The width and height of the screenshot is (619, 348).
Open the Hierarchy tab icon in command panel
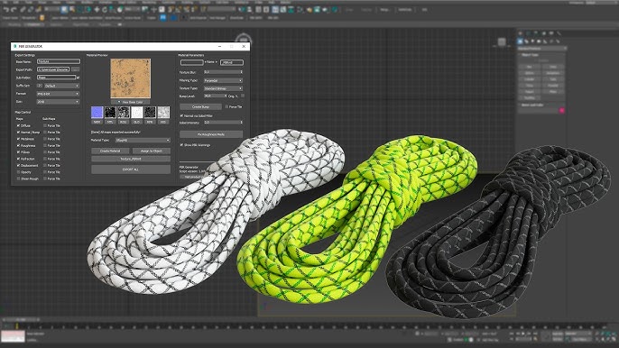(x=536, y=33)
